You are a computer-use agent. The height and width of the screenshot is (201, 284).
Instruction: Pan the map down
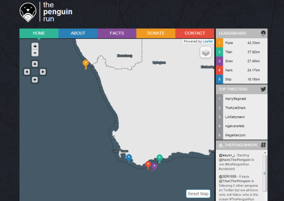click(35, 79)
